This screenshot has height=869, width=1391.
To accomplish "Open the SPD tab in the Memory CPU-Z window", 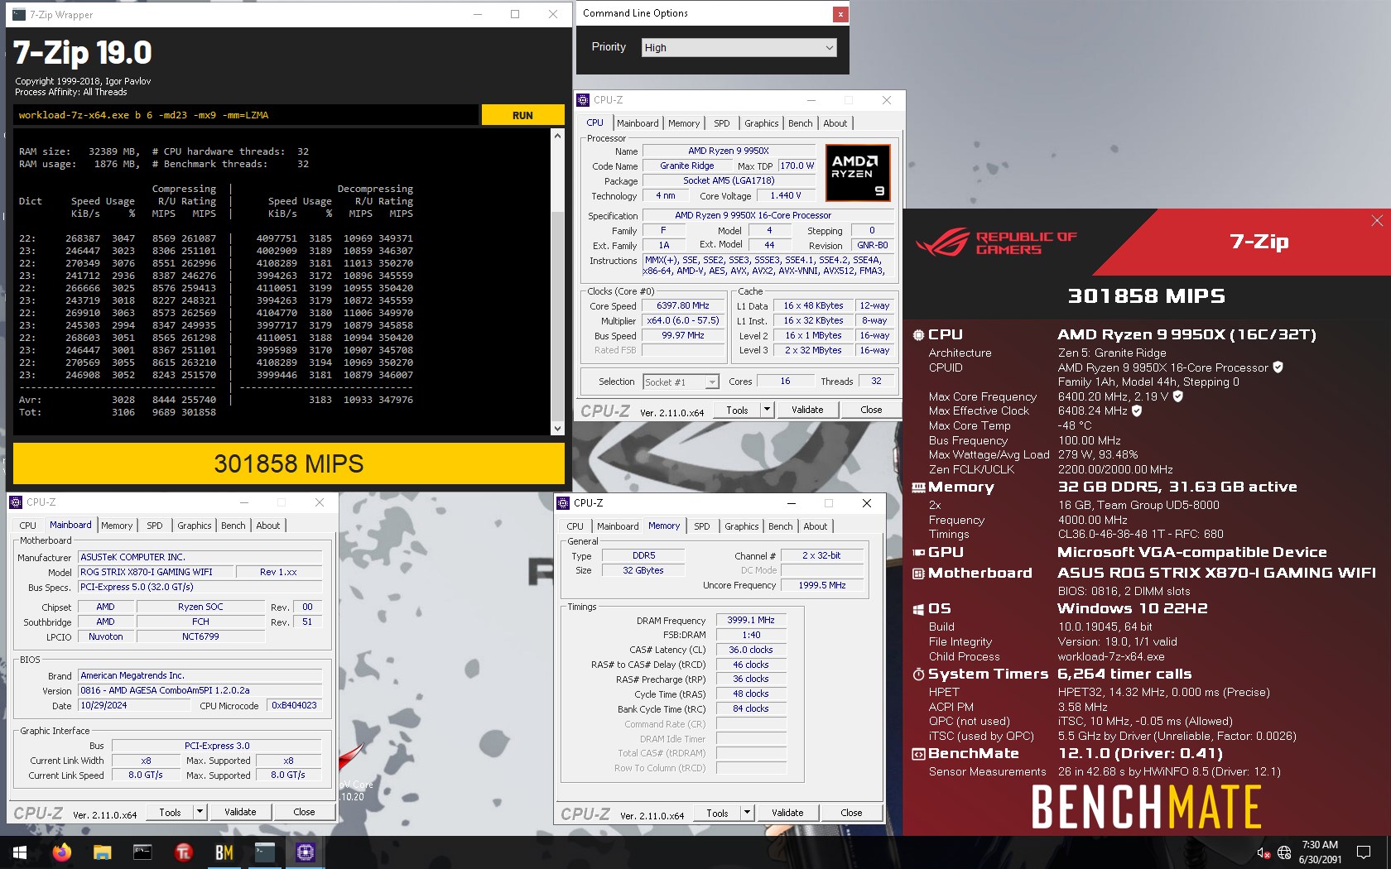I will coord(702,526).
